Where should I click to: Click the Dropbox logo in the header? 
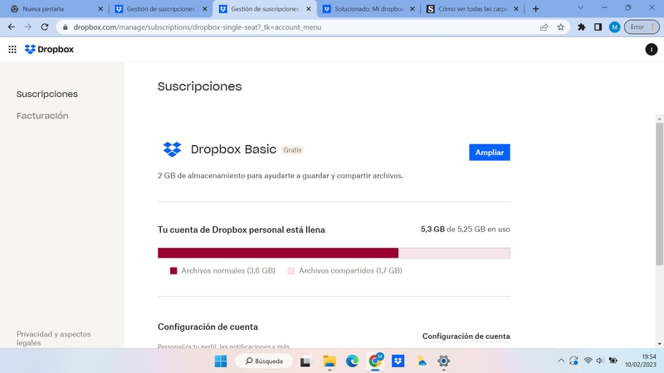point(49,50)
